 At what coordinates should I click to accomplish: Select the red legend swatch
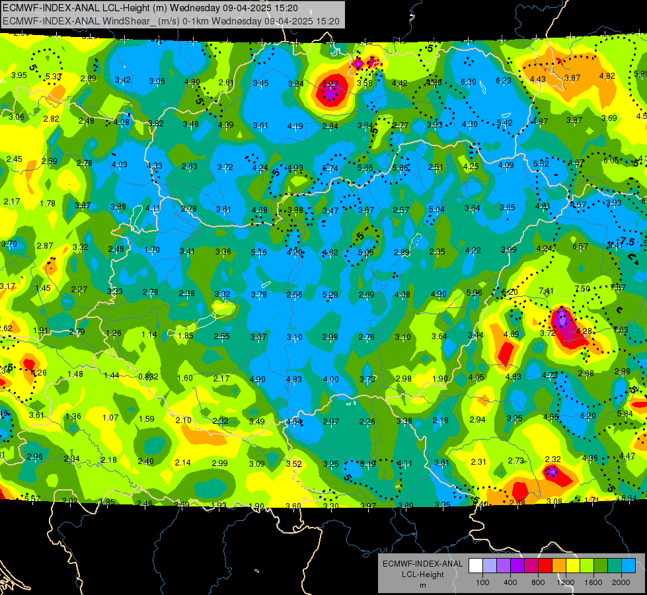pyautogui.click(x=545, y=566)
